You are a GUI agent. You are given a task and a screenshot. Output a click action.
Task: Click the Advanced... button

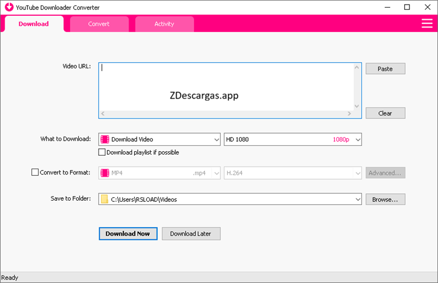pyautogui.click(x=385, y=173)
